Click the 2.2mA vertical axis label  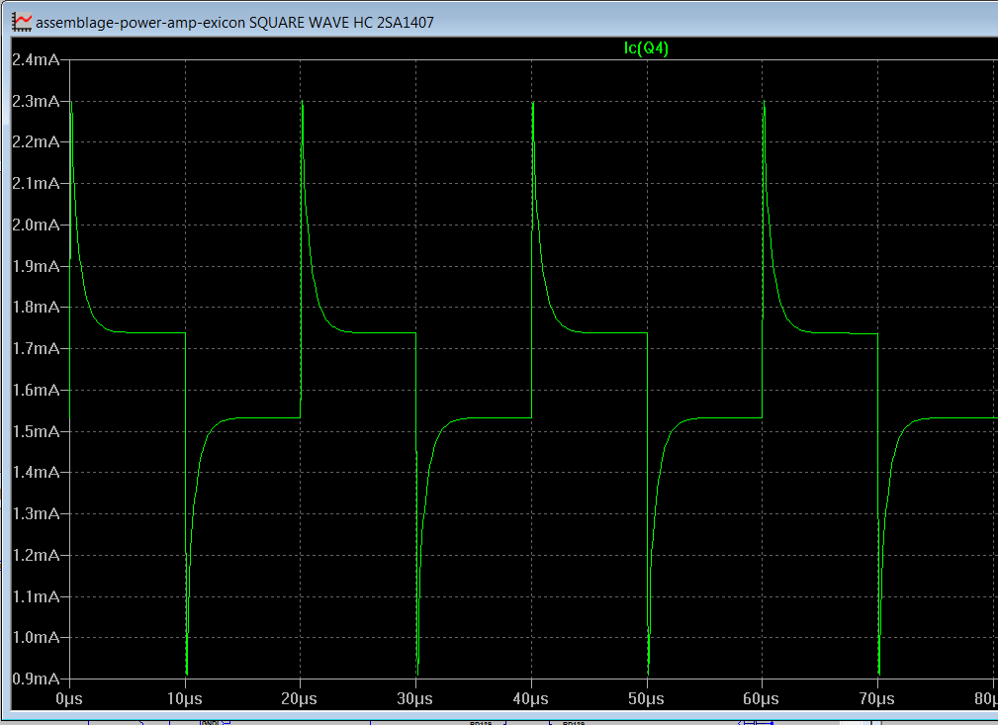36,142
